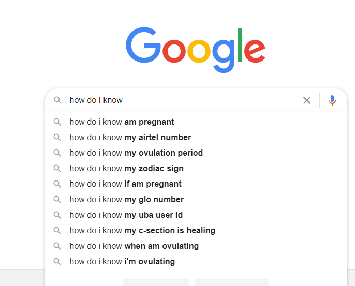The height and width of the screenshot is (286, 355).
Task: Click magnifier icon beside 'am pregnant' suggestion
Action: pos(57,122)
